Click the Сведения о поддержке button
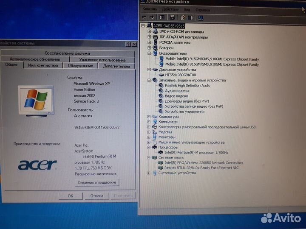This screenshot has height=229, width=306. (97, 182)
